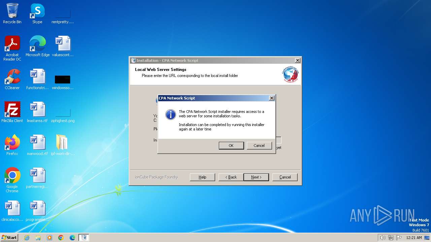The image size is (431, 242).
Task: Click the Local Web Server Settings heading
Action: pyautogui.click(x=161, y=70)
